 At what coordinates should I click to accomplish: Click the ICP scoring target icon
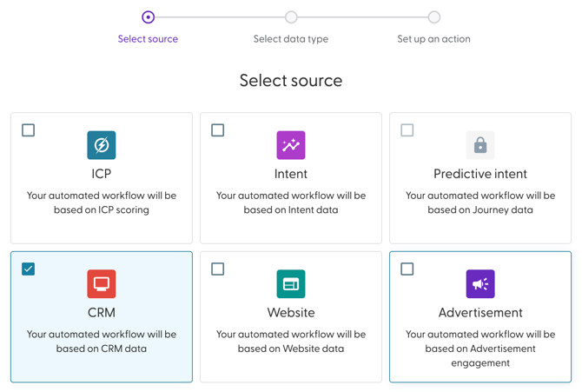(102, 145)
